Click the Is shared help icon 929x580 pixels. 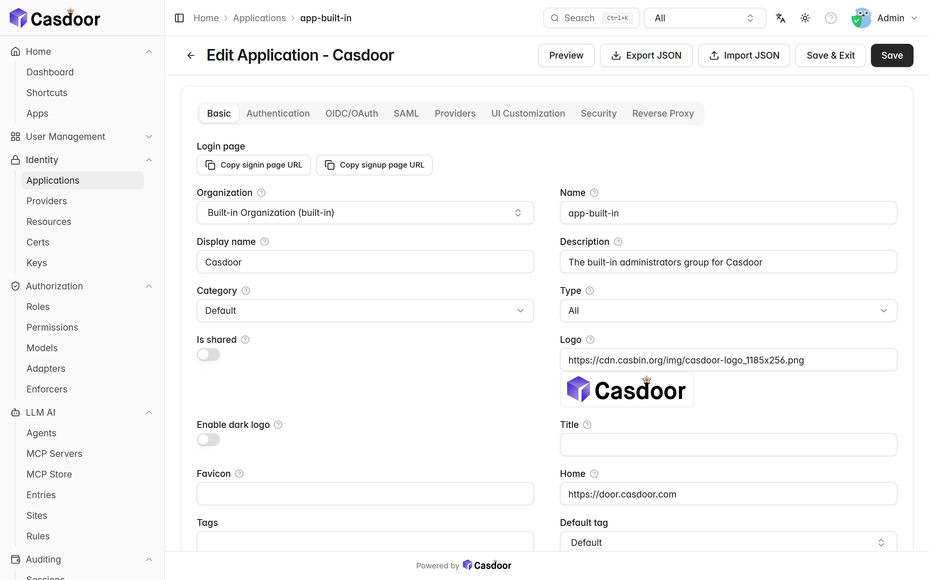click(x=245, y=340)
